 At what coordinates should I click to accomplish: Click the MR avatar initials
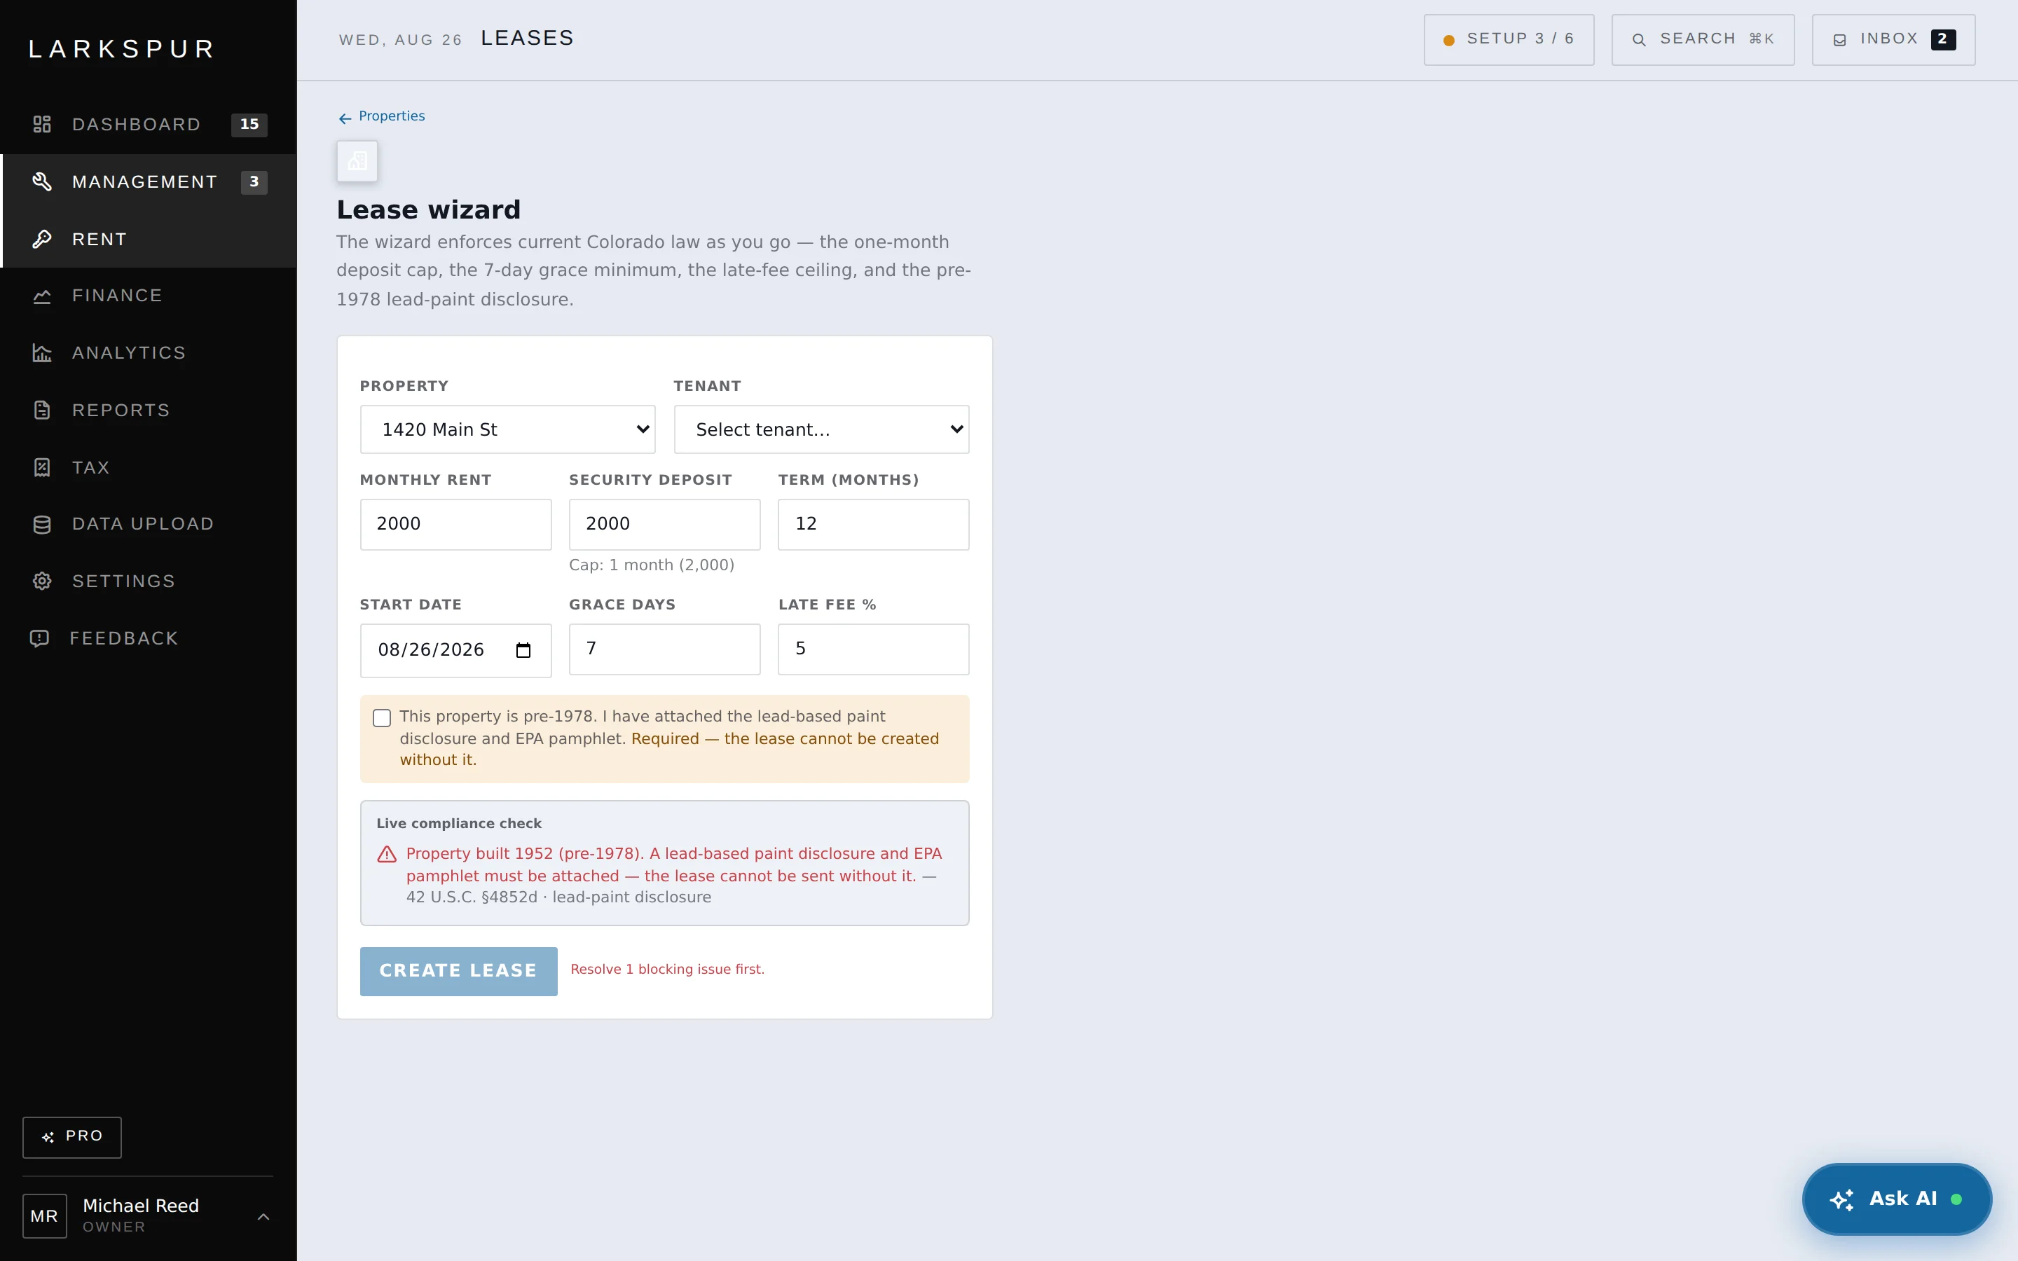click(44, 1216)
